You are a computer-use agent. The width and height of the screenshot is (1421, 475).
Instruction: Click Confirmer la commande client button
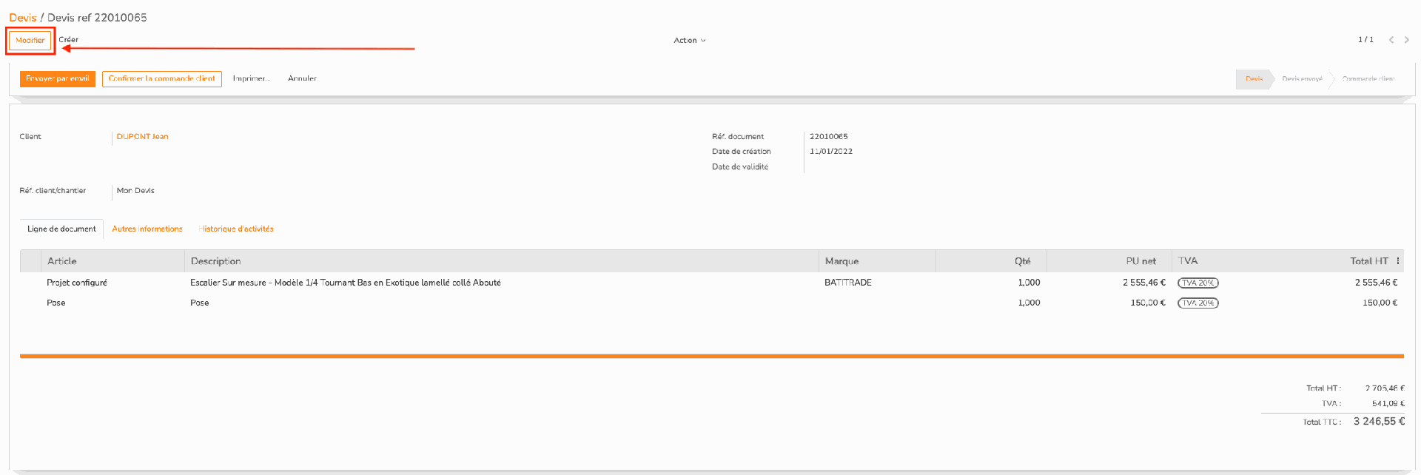point(162,78)
